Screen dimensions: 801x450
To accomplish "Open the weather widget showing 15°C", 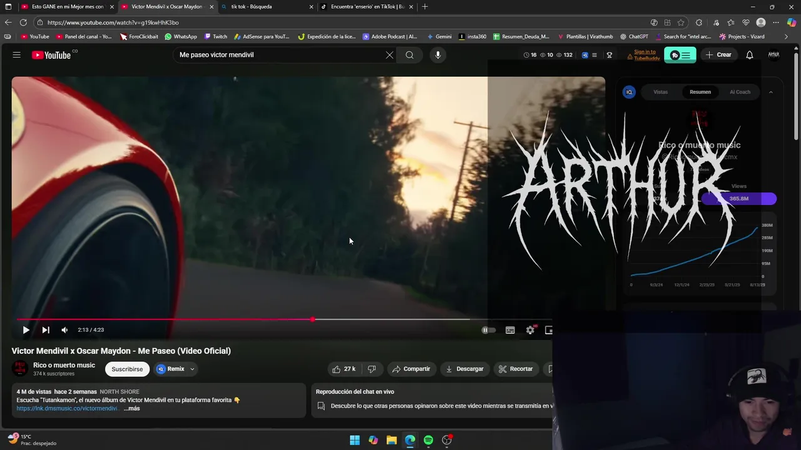I will pos(33,439).
